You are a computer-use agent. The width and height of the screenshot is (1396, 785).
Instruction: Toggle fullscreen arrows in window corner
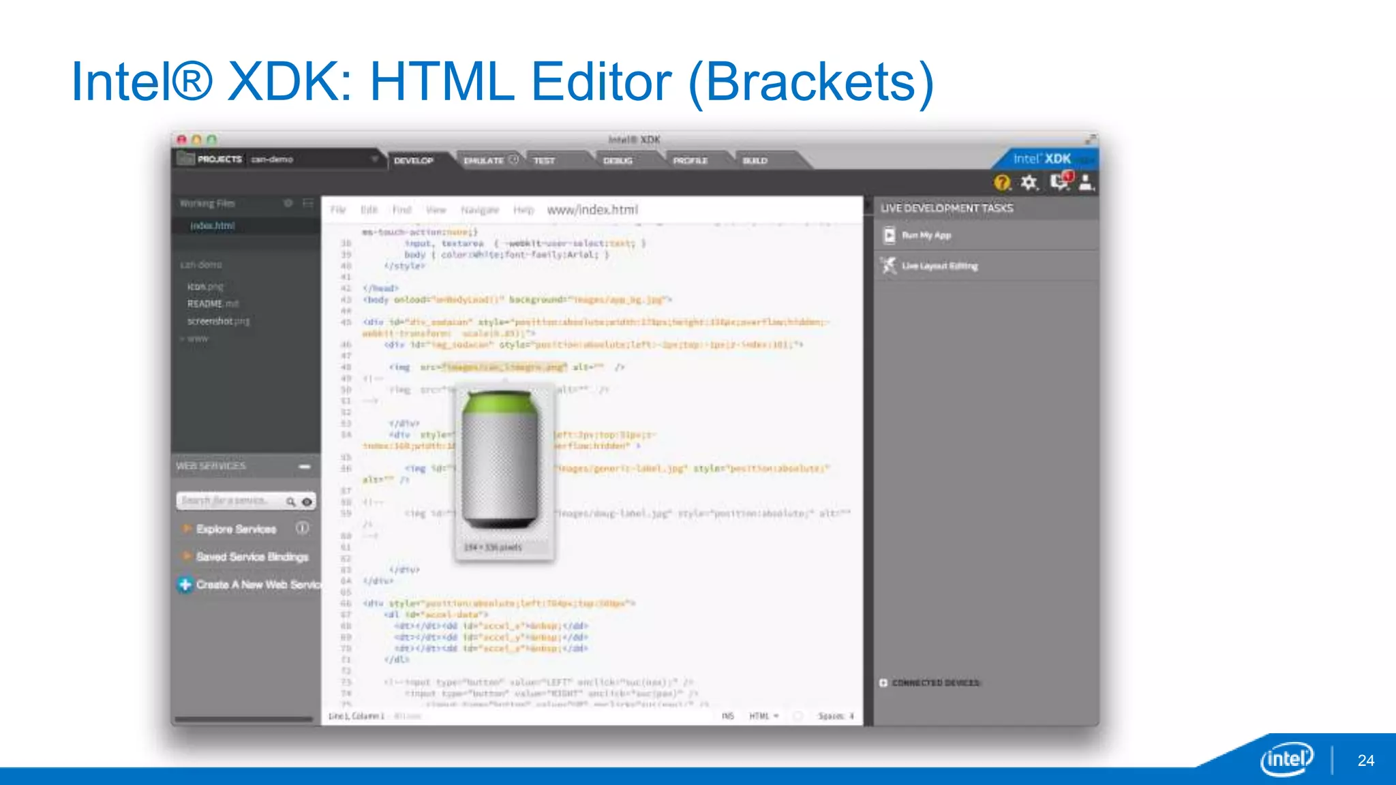pos(1090,139)
